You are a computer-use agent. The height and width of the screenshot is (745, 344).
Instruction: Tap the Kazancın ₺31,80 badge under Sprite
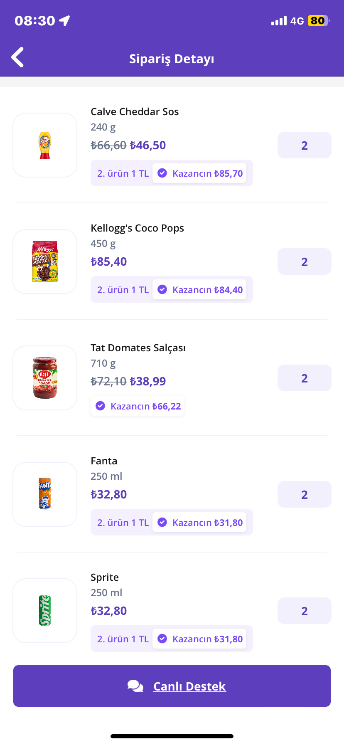pyautogui.click(x=199, y=639)
